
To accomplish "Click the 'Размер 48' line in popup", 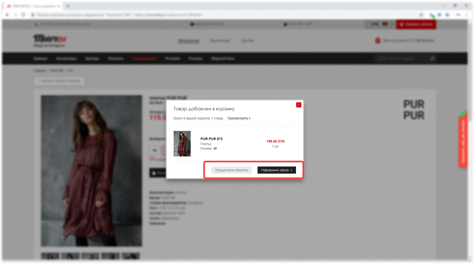I will tap(209, 148).
